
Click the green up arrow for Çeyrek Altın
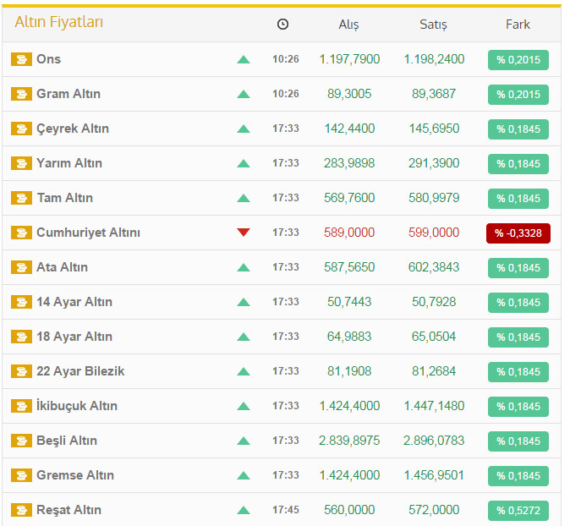pos(244,129)
